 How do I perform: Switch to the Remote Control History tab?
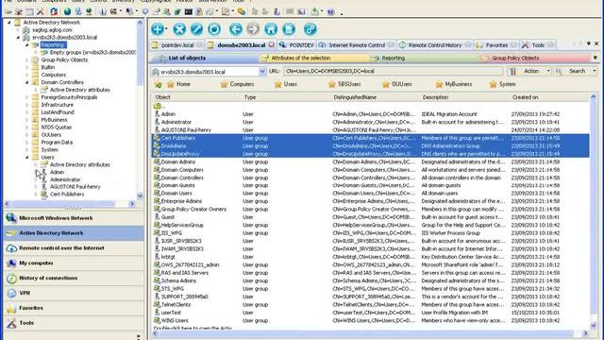click(434, 45)
